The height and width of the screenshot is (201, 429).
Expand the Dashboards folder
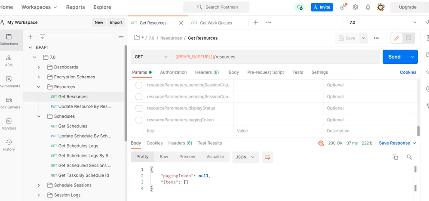[39, 67]
